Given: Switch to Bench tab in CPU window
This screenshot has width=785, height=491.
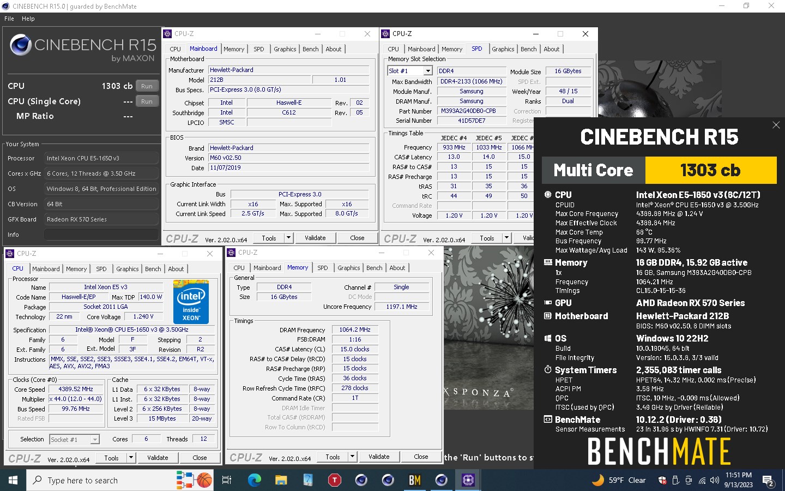Looking at the screenshot, I should pos(153,269).
